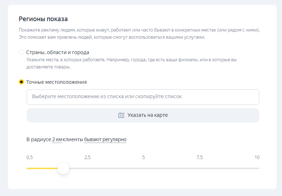The image size is (282, 196).
Task: Click the 7,5 mark on radius scale
Action: [199, 158]
